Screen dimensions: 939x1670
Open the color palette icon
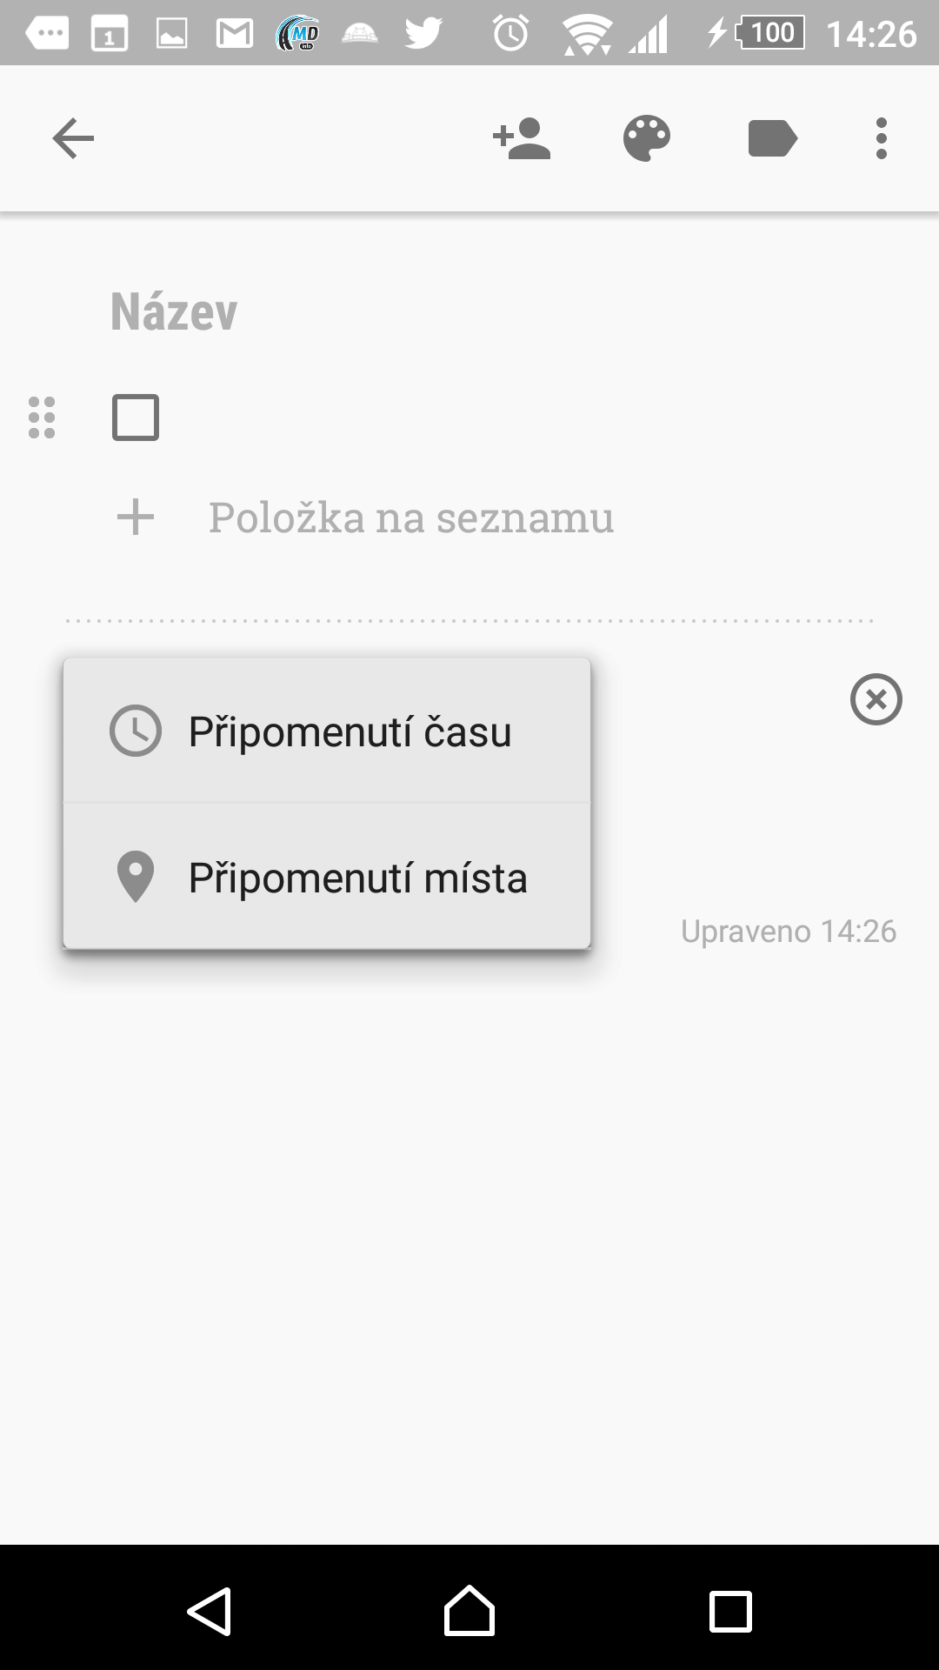click(x=647, y=138)
